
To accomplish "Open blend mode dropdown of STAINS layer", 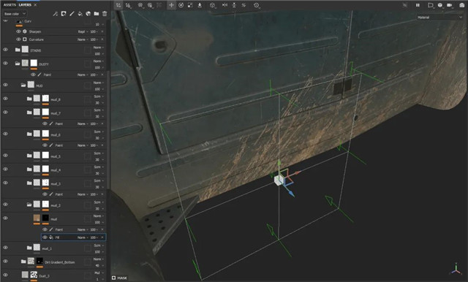I will 99,47.
